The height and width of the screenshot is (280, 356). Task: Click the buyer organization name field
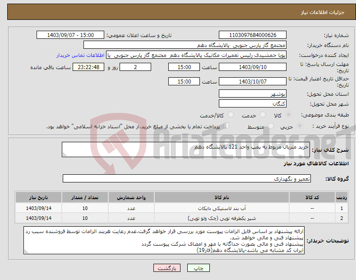tap(185, 45)
